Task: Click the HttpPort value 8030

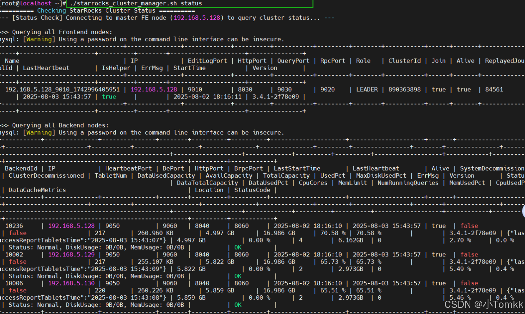Action: point(245,90)
